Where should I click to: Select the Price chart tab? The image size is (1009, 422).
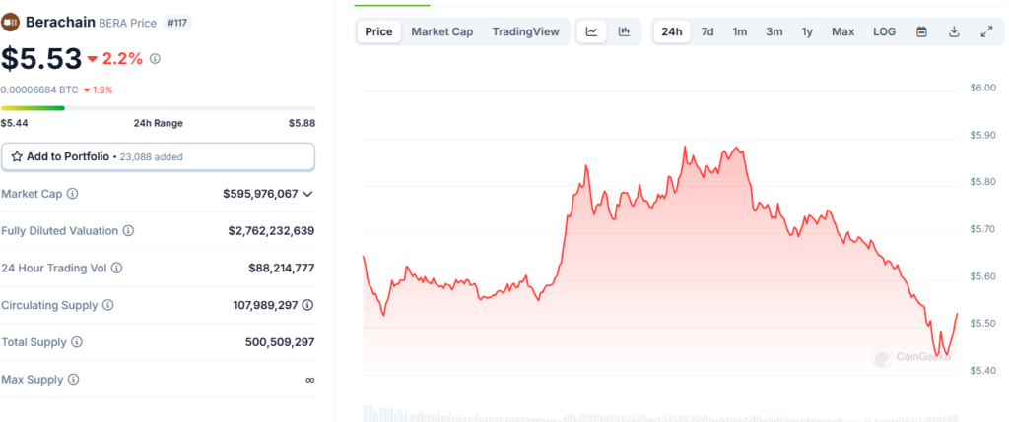(379, 31)
